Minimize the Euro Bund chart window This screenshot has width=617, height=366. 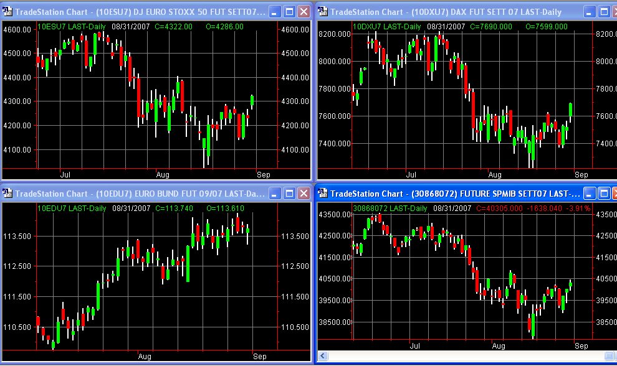click(274, 193)
